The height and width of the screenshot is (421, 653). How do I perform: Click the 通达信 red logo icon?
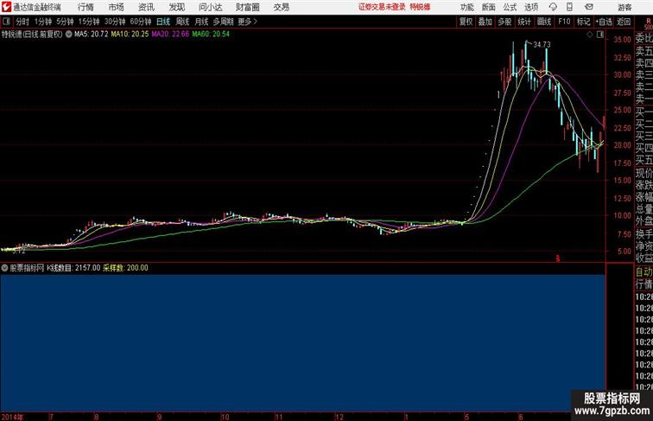6,7
